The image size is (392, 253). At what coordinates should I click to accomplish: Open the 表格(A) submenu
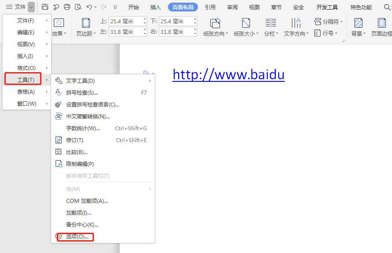[x=27, y=92]
